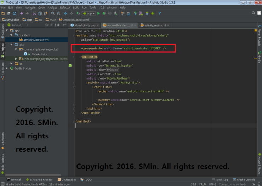Click the Redo arrow icon
The image size is (262, 186).
click(27, 13)
